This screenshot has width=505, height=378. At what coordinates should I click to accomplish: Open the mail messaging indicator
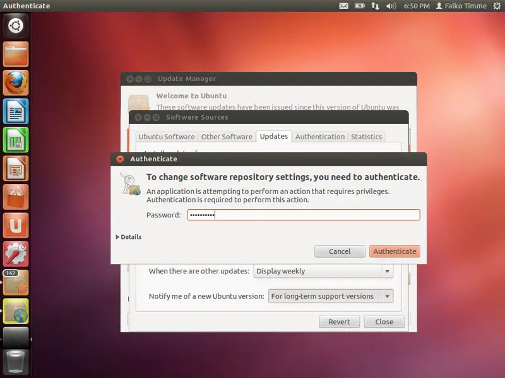pos(343,6)
